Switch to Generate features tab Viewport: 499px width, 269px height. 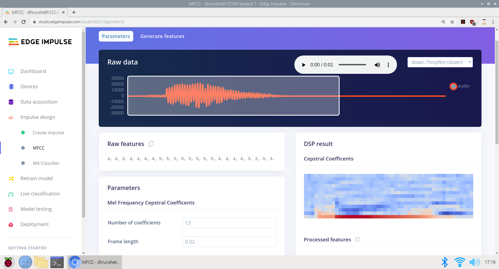[x=162, y=36]
